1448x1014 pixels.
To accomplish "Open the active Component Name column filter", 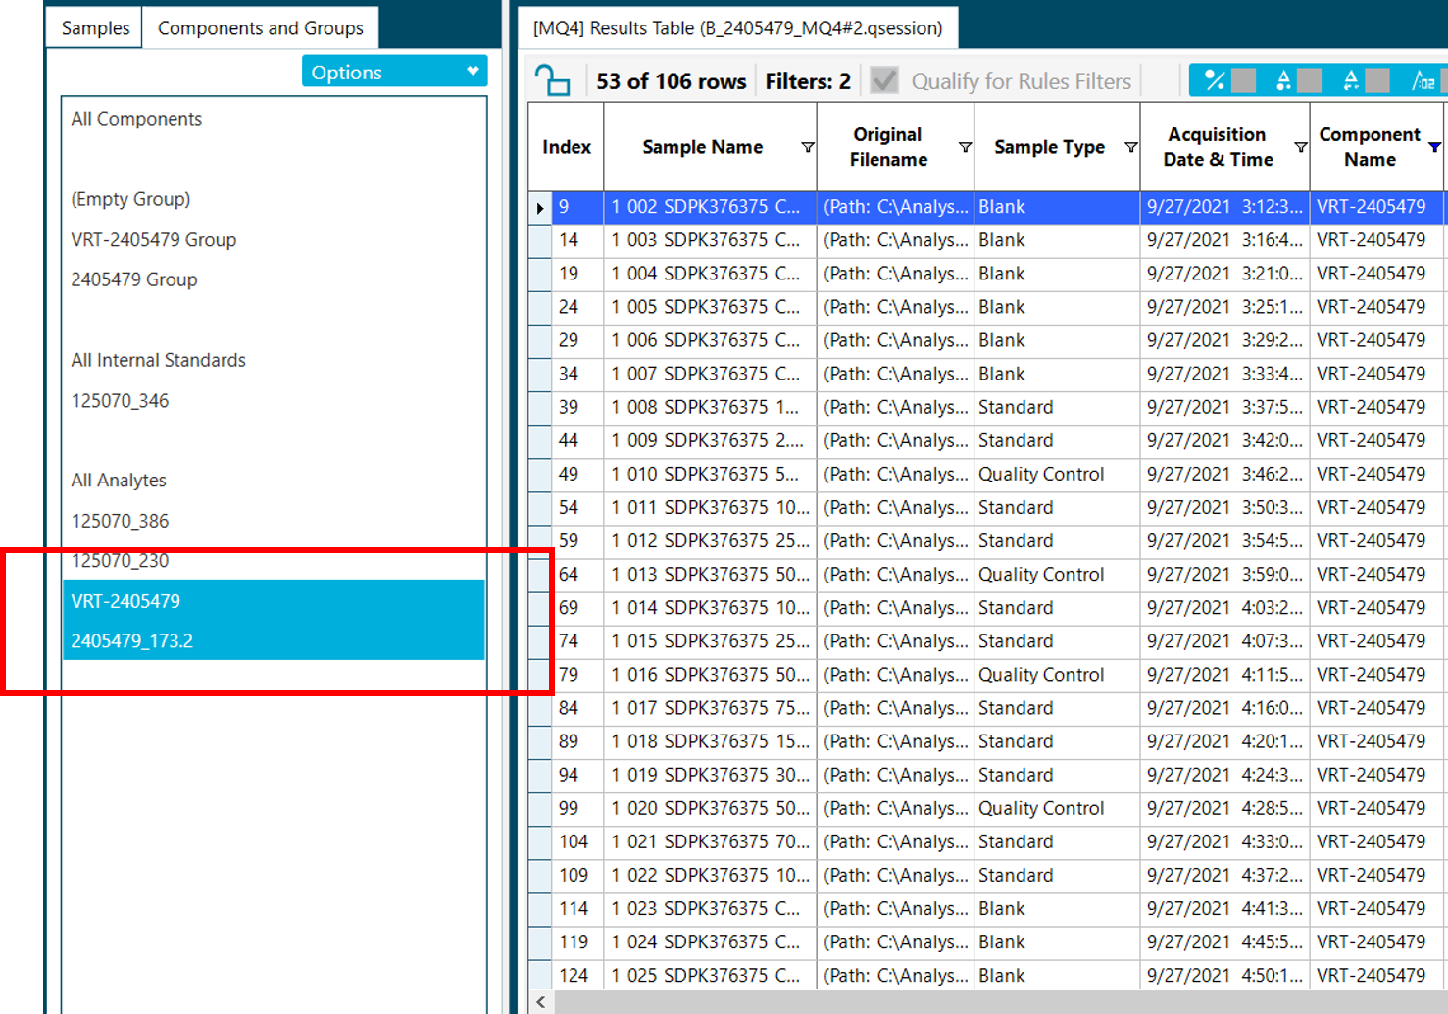I will [x=1434, y=147].
